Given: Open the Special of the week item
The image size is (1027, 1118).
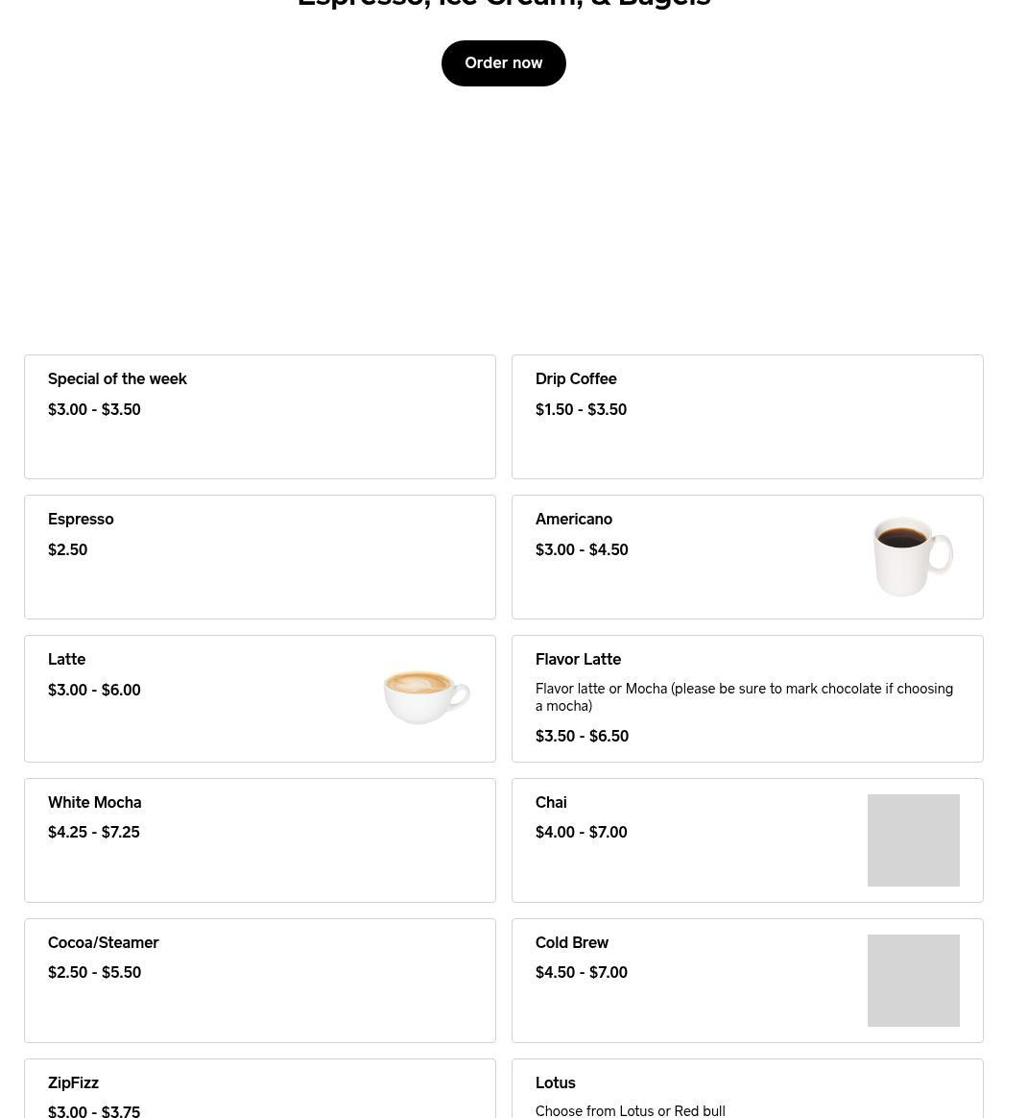Looking at the screenshot, I should [259, 417].
